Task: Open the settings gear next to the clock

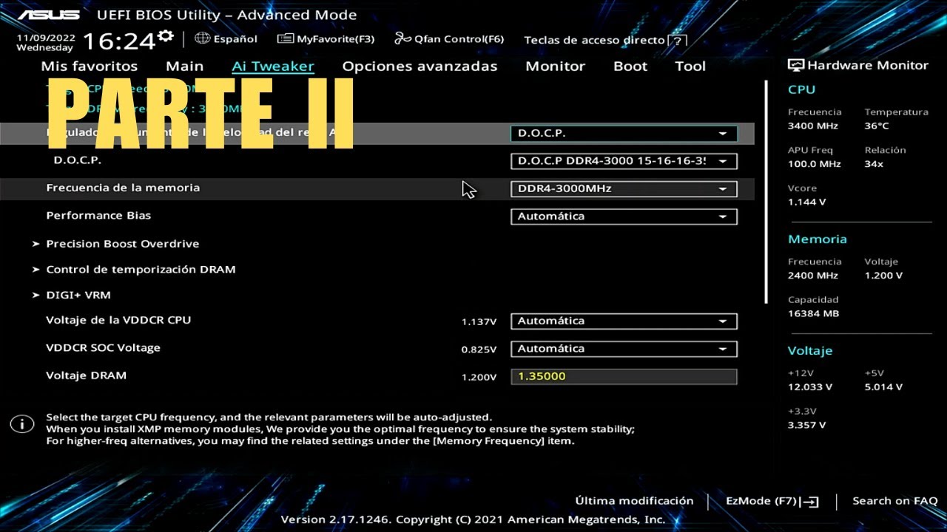Action: point(166,35)
